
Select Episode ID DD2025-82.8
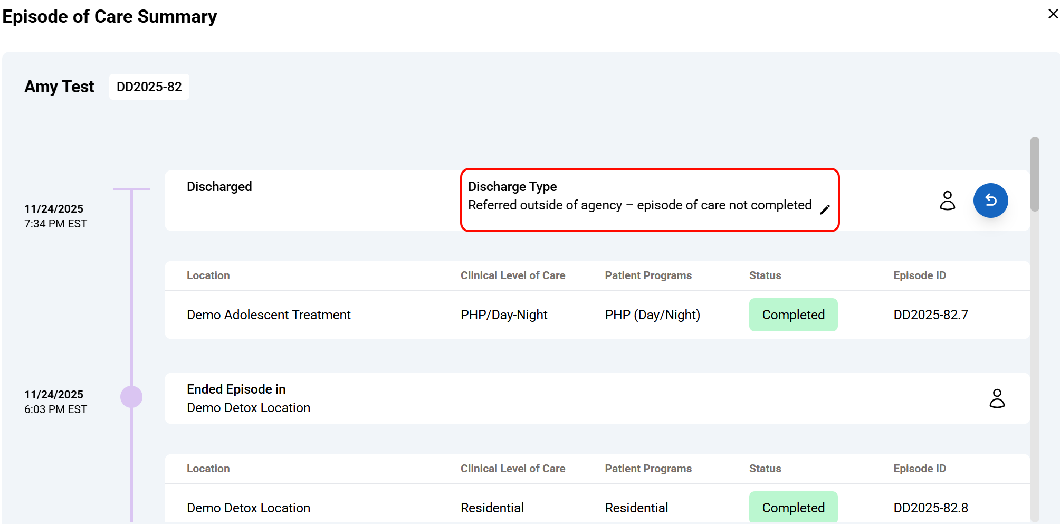930,508
